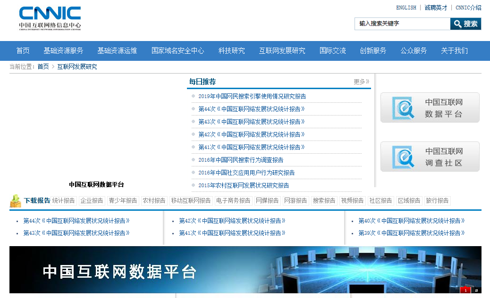Open 基础资源服务 menu item
The image size is (490, 298).
[x=63, y=50]
